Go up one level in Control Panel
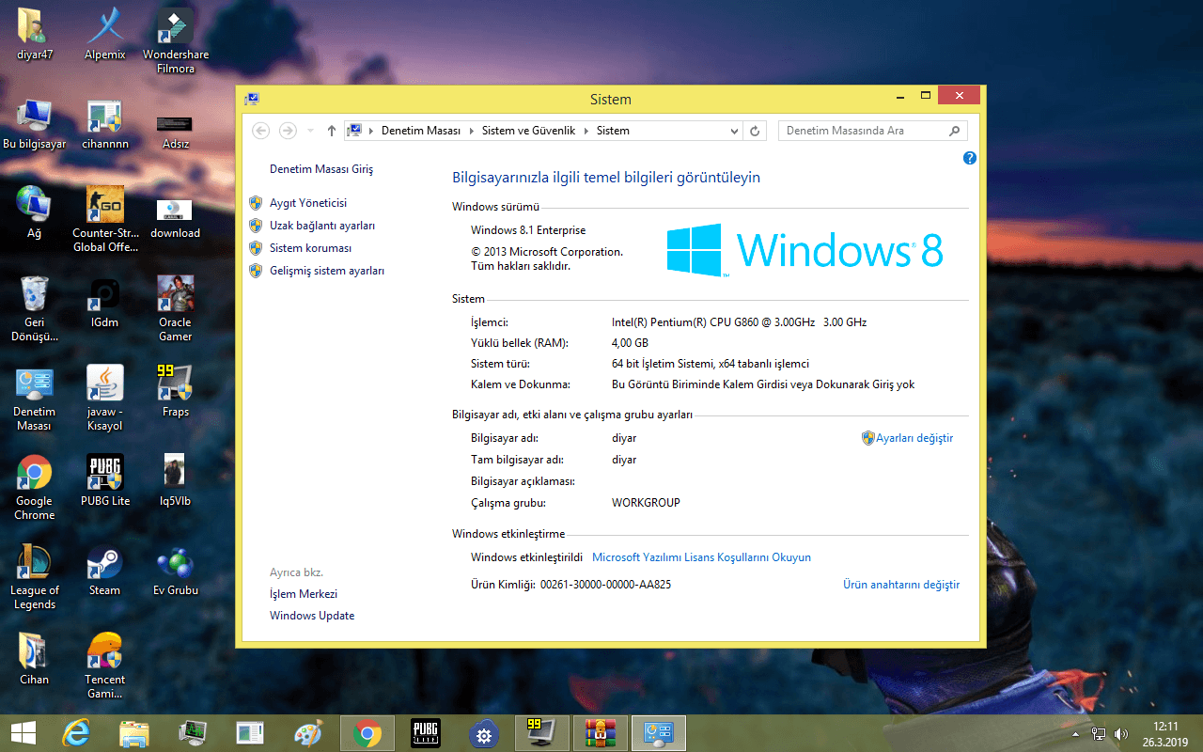Screen dimensions: 1203x752 (x=332, y=131)
